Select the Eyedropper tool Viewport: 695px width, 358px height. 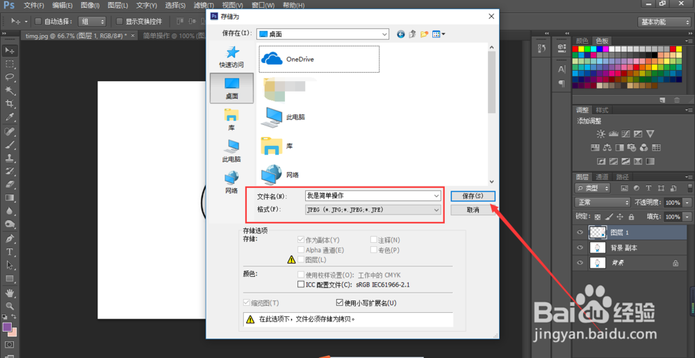[x=10, y=117]
